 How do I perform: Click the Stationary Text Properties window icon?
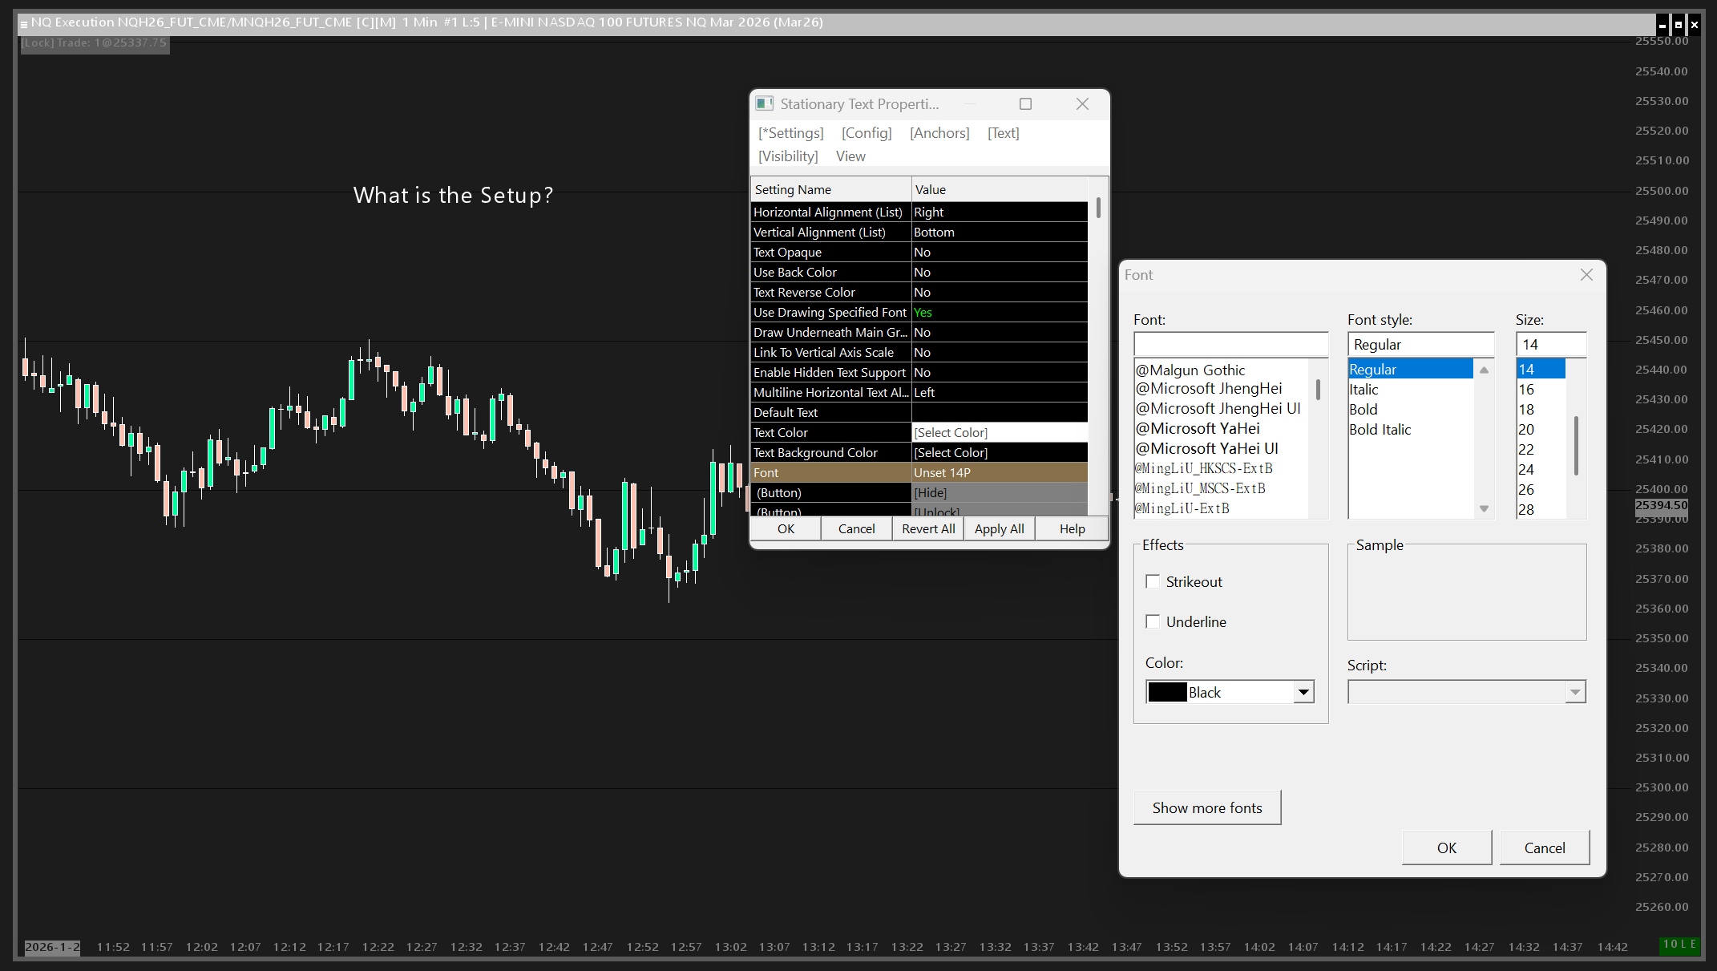point(765,103)
